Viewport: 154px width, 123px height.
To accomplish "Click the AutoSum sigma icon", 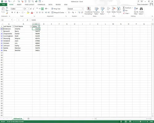I will [124, 8].
